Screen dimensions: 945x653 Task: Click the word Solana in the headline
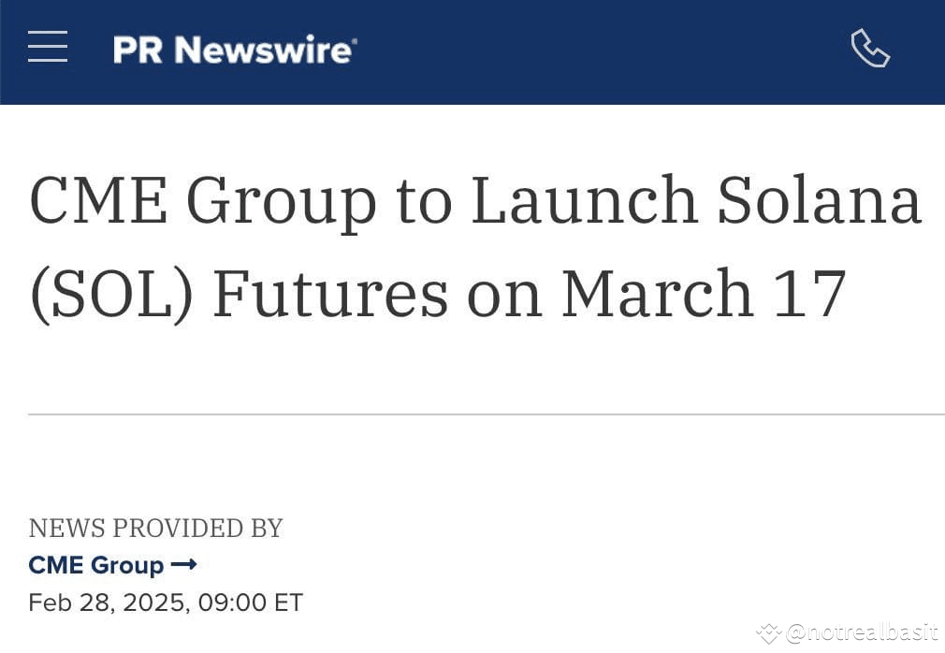pos(820,199)
